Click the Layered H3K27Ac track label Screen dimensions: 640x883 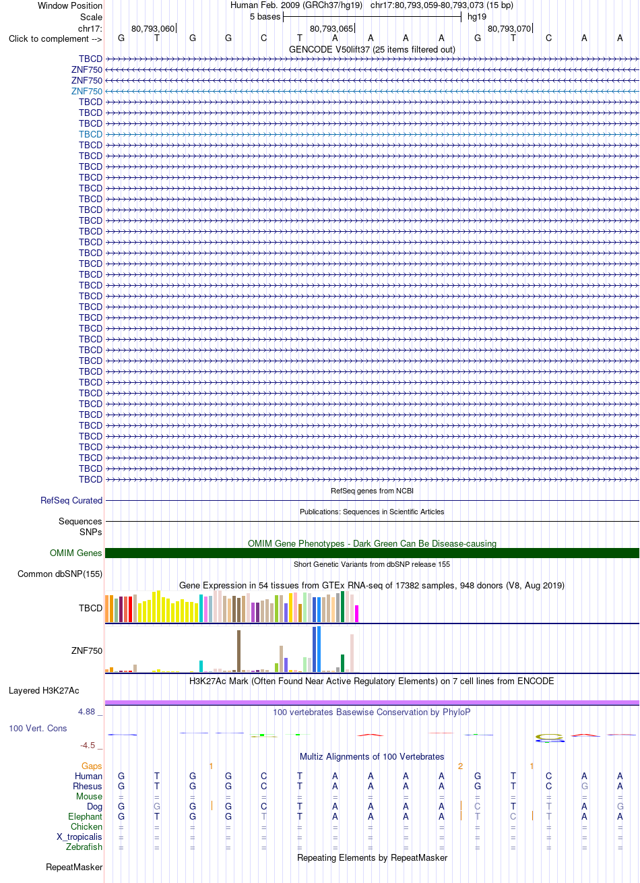coord(44,690)
